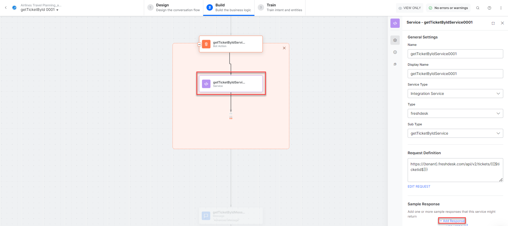Image resolution: width=508 pixels, height=226 pixels.
Task: Select the general settings gear icon in side panel
Action: tap(395, 40)
